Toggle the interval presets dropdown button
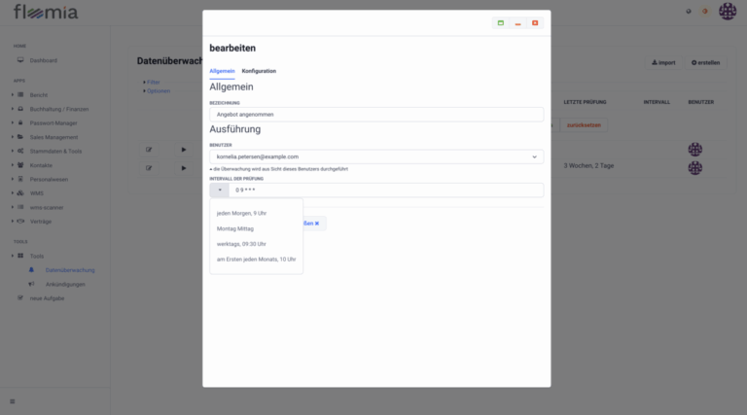747x415 pixels. point(220,190)
